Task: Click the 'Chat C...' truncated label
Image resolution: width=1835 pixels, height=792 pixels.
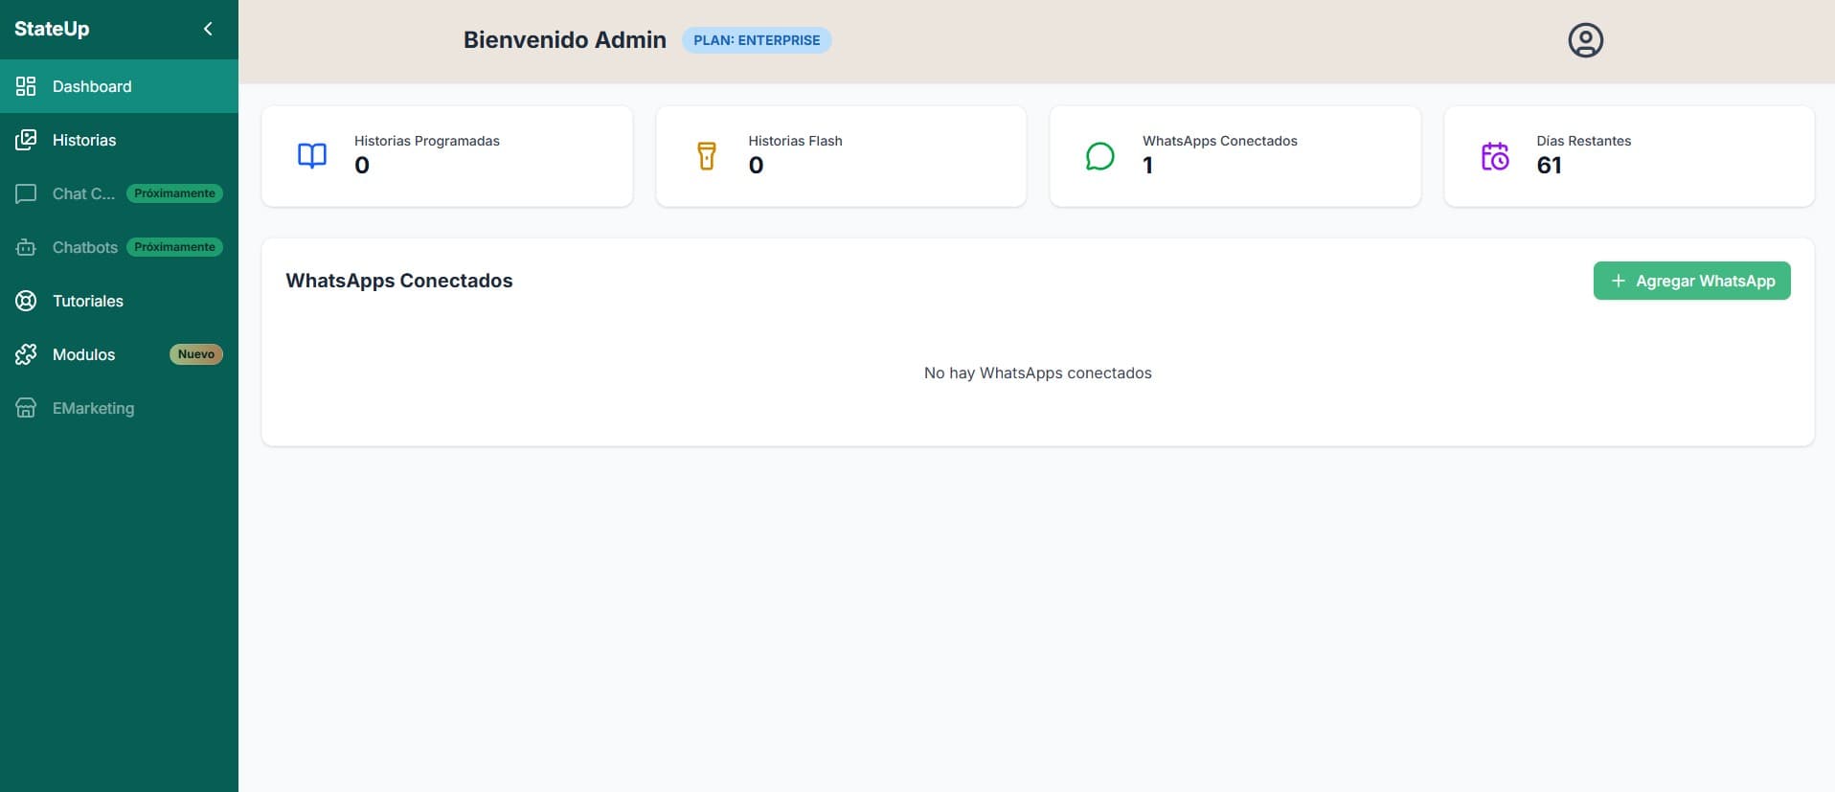Action: pos(83,193)
